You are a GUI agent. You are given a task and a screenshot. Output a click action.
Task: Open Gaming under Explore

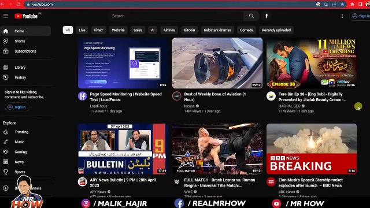[25, 152]
